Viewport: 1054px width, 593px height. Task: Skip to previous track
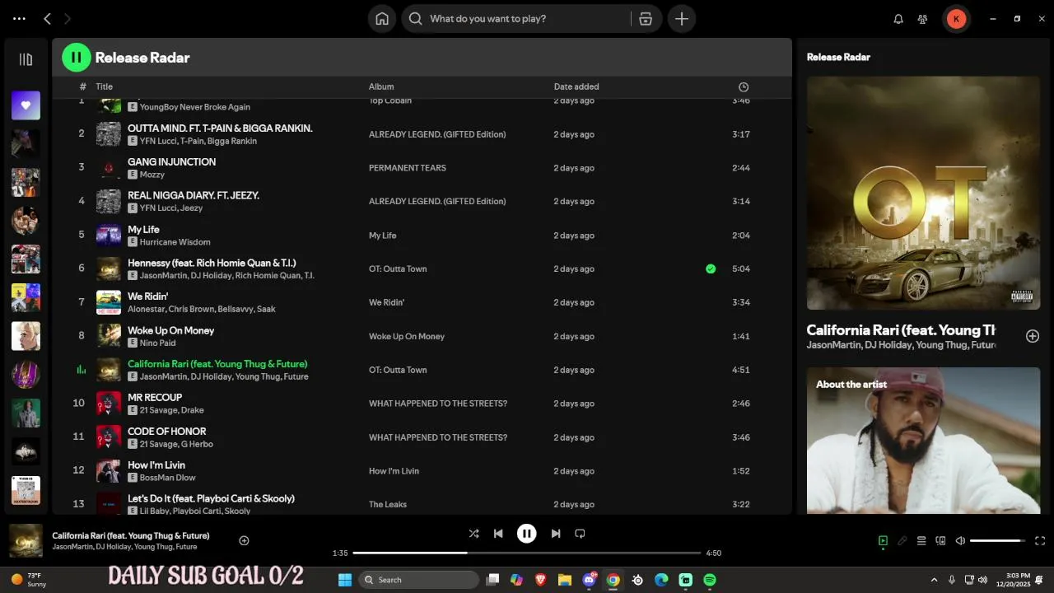pos(498,534)
